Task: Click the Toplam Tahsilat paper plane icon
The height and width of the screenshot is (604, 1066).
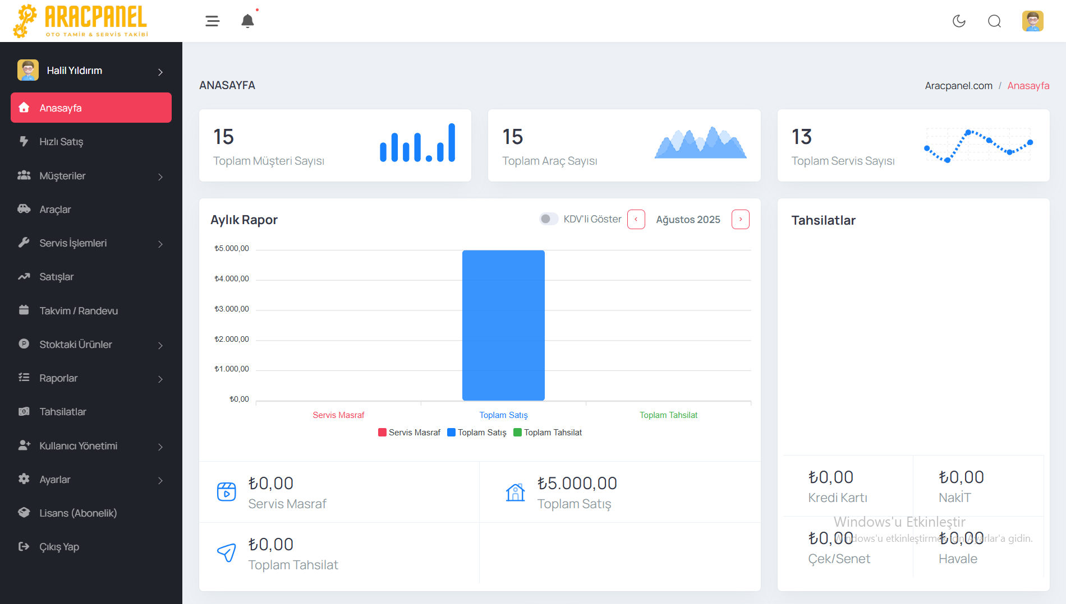Action: [x=227, y=553]
